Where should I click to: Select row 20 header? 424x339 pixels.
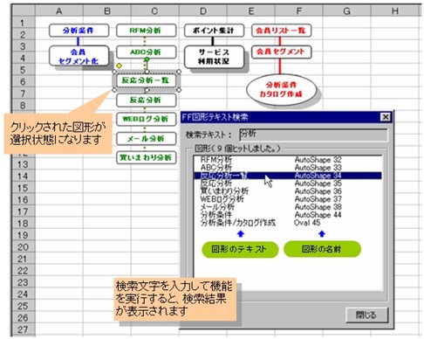(23, 247)
